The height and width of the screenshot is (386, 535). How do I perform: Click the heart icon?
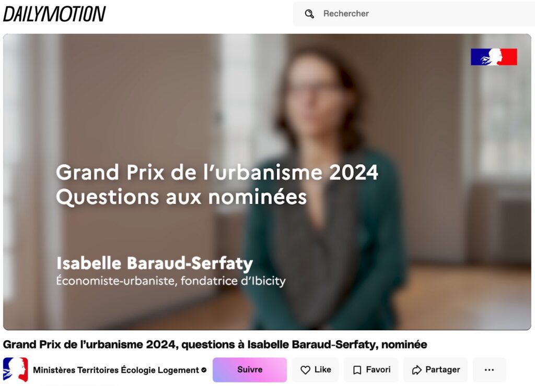click(x=306, y=370)
